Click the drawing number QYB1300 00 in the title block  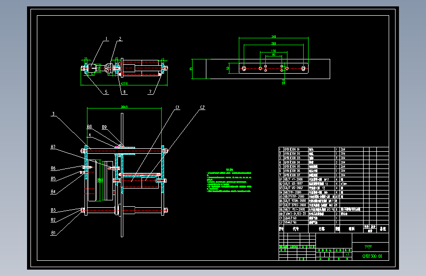372,256
